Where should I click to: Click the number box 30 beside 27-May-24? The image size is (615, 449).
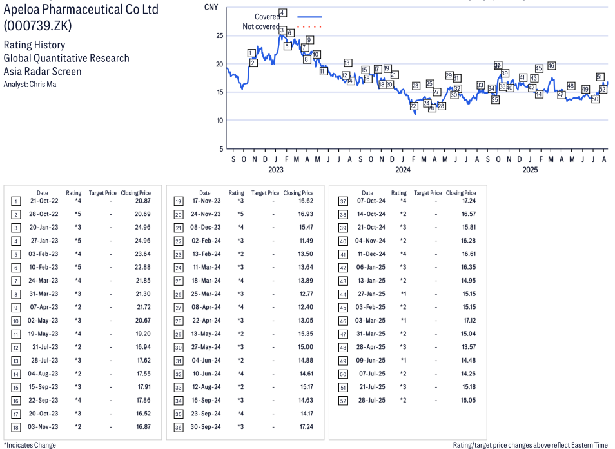click(x=179, y=348)
